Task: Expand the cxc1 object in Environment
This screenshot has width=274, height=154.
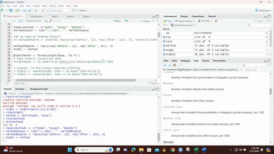Action: [x=164, y=41]
